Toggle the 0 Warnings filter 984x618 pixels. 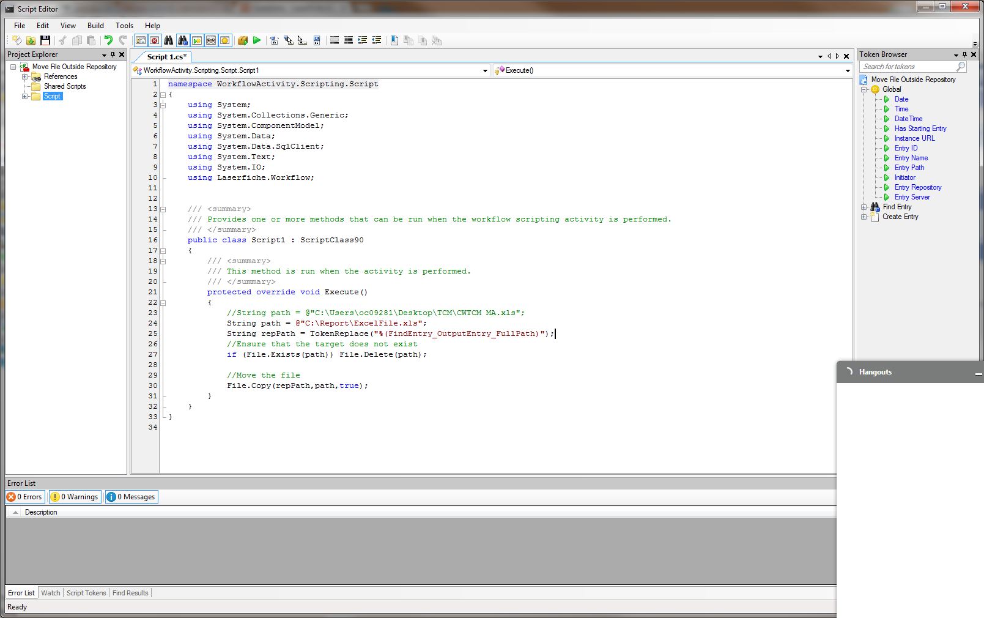tap(75, 497)
